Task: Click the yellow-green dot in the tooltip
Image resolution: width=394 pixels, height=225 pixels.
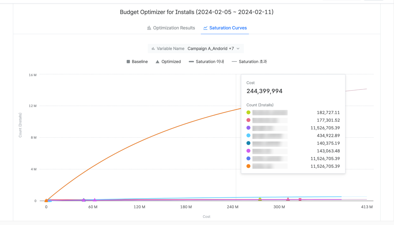Action: 249,112
